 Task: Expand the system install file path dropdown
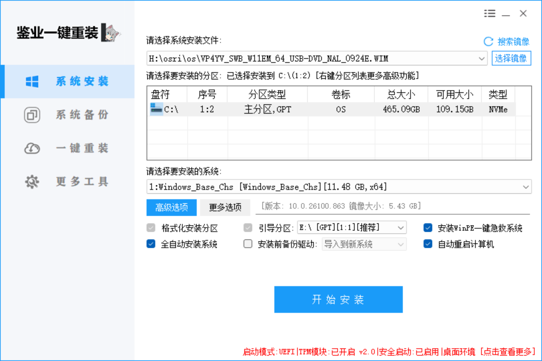click(x=482, y=58)
